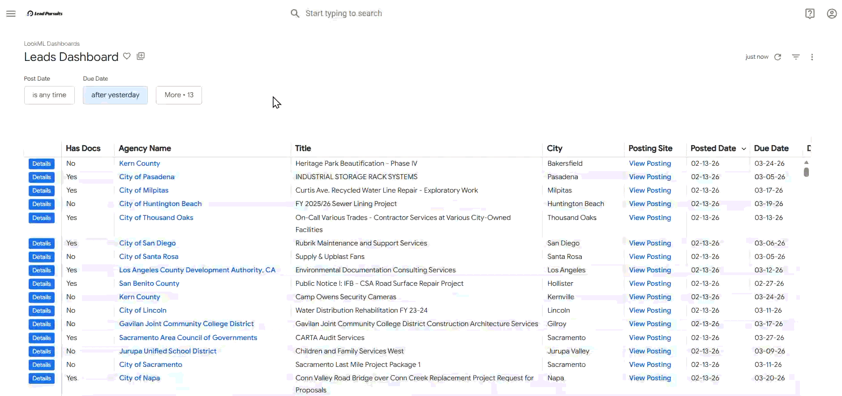The height and width of the screenshot is (396, 842).
Task: Open Details for Heritage Park Beautification row
Action: pos(42,164)
